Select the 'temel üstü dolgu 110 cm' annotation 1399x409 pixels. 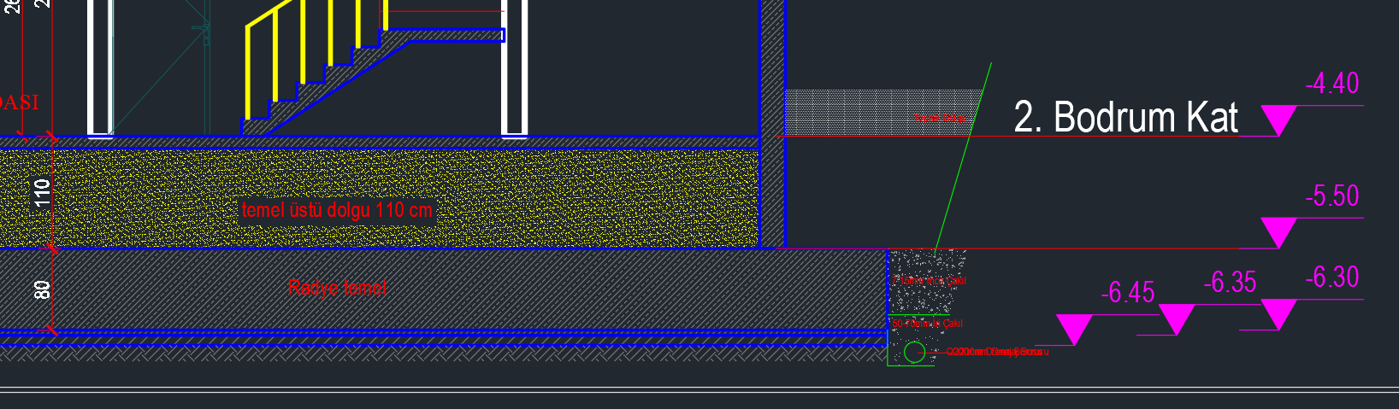(337, 210)
